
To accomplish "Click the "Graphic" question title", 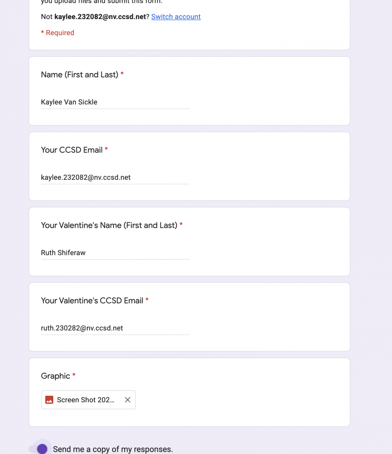I will click(55, 376).
